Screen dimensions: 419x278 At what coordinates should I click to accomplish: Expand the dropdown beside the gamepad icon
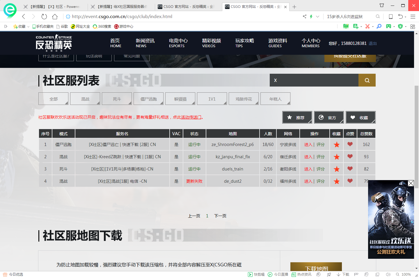point(394,27)
